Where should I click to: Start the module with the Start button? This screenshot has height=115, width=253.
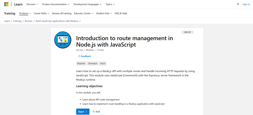tap(83, 112)
